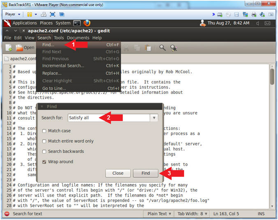The width and height of the screenshot is (278, 220).
Task: Choose Replace... in the Search menu
Action: (x=79, y=73)
